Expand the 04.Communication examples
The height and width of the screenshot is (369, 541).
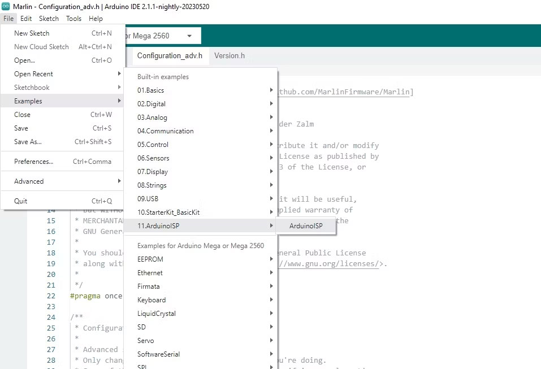click(201, 131)
